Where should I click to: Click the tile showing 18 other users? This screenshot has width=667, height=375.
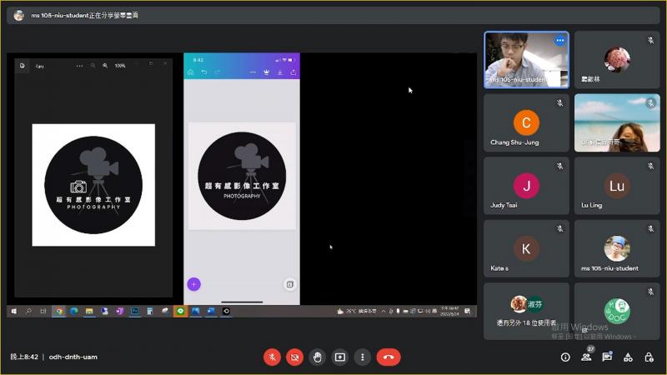[x=526, y=311]
